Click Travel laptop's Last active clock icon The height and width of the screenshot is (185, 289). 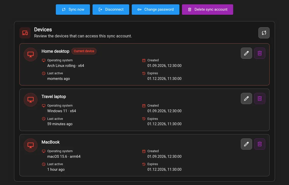click(x=44, y=119)
